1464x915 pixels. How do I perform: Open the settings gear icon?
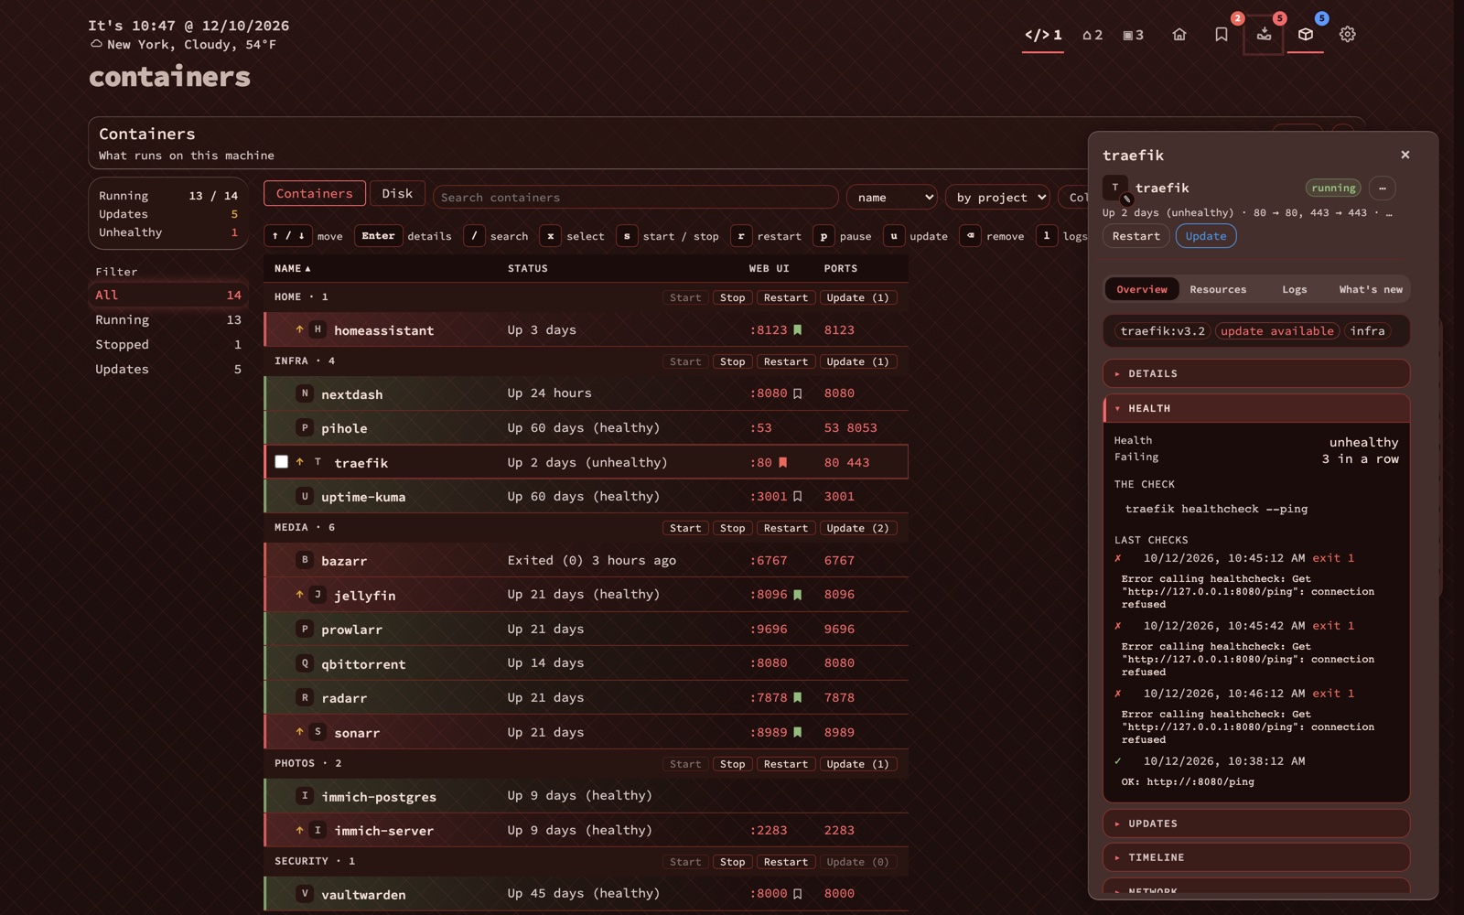coord(1348,35)
